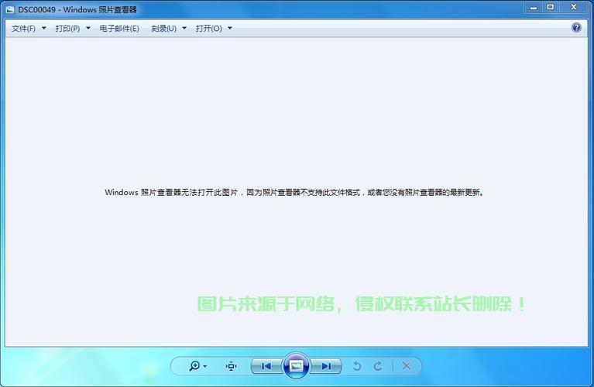Rotate the image counterclockwise

pos(356,366)
